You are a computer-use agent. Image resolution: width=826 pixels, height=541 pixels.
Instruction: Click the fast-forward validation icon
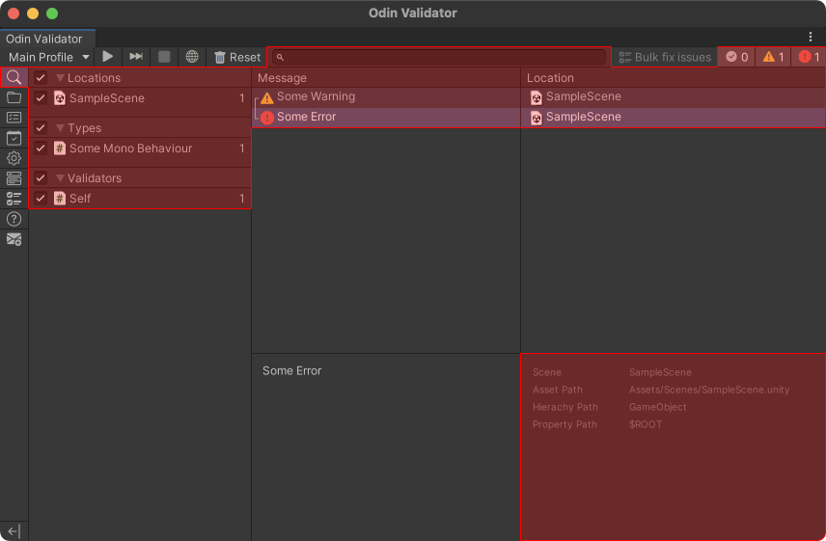click(136, 57)
